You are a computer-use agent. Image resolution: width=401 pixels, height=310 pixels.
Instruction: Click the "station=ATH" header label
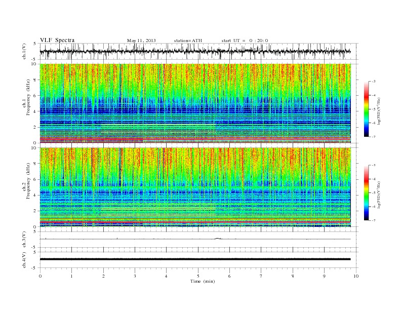click(188, 41)
